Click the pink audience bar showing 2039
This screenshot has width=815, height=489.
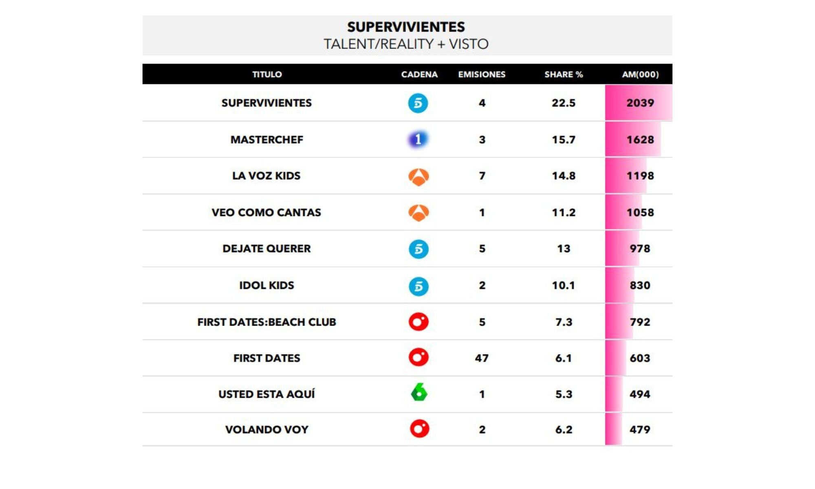point(639,103)
